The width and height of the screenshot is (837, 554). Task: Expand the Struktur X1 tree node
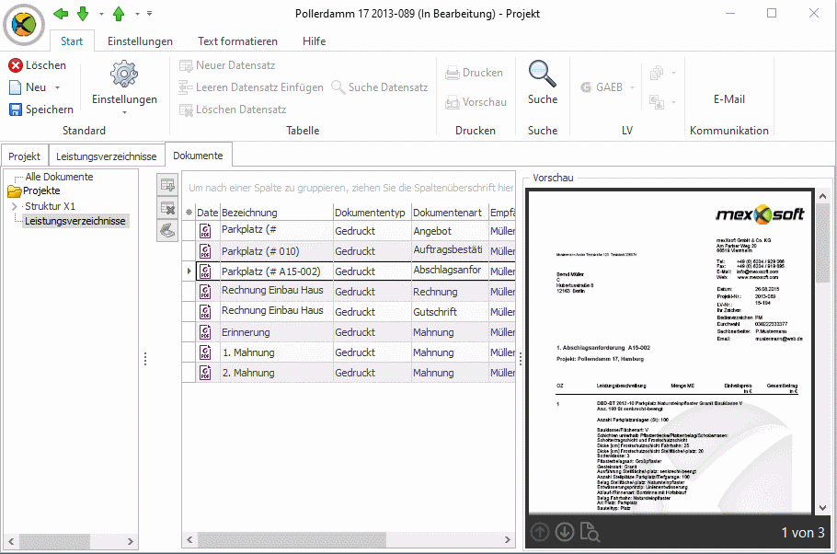(15, 206)
